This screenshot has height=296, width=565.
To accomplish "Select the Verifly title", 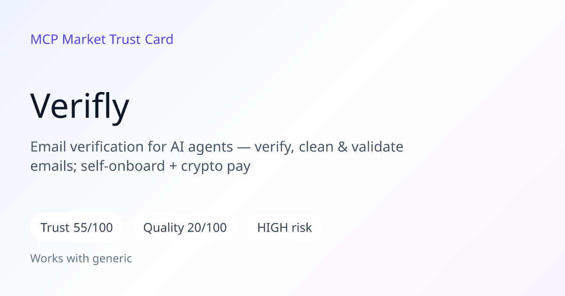I will pos(80,106).
